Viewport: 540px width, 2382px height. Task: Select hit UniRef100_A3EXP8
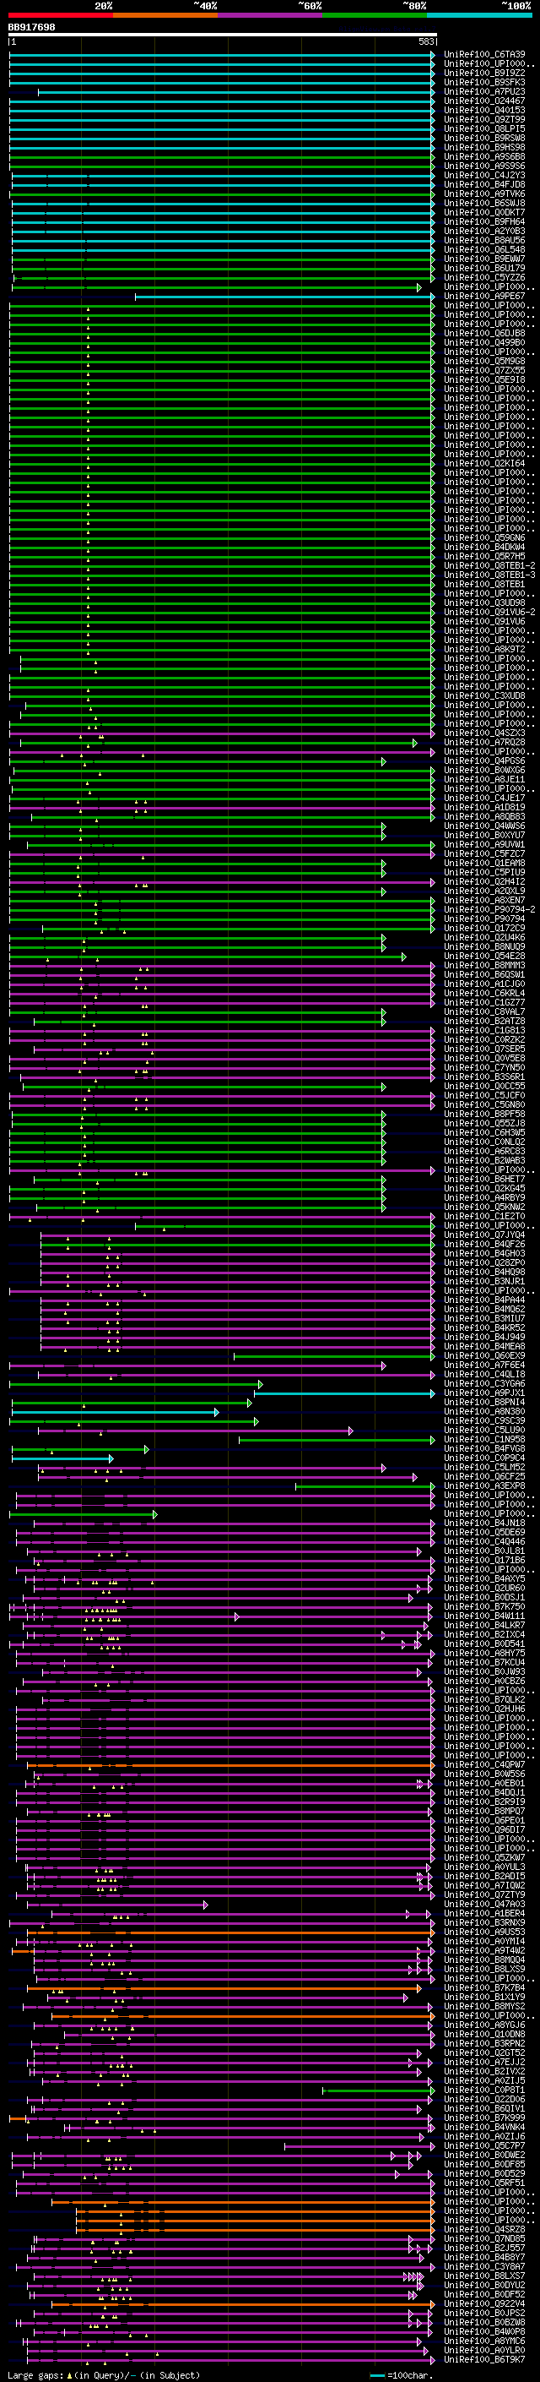pos(484,1486)
